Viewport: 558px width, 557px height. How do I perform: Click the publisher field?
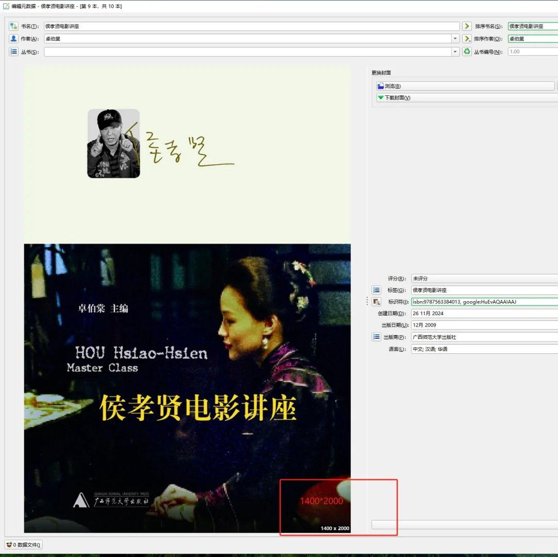(484, 337)
